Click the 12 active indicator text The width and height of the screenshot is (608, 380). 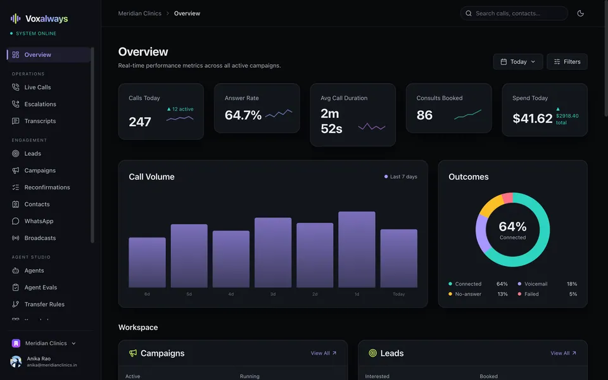tap(180, 109)
